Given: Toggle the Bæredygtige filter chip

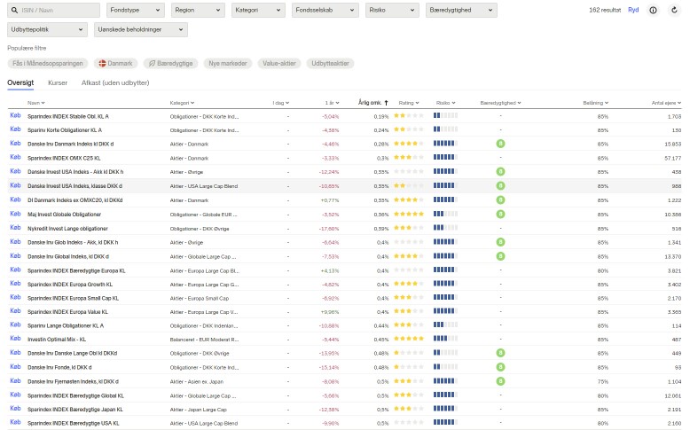Looking at the screenshot, I should click(171, 63).
